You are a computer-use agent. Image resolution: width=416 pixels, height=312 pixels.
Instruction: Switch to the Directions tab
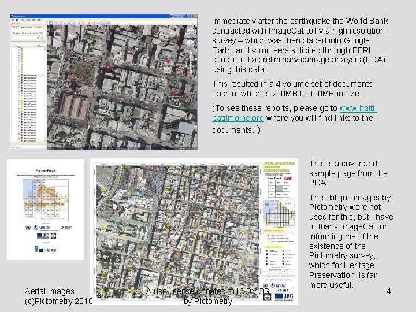click(x=39, y=28)
